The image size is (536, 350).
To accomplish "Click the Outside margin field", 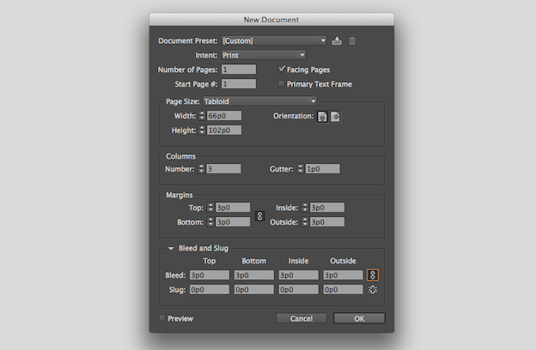I will click(327, 222).
